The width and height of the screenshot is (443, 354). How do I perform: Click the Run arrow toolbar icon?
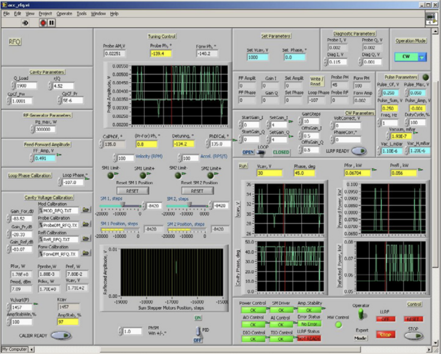click(25, 23)
